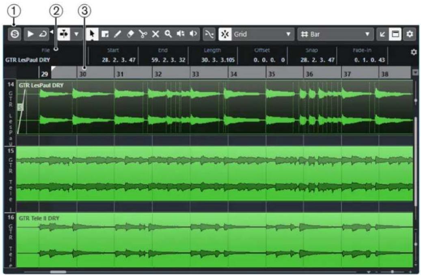This screenshot has height=275, width=421.
Task: Click bar 30 in the ruler
Action: [83, 74]
